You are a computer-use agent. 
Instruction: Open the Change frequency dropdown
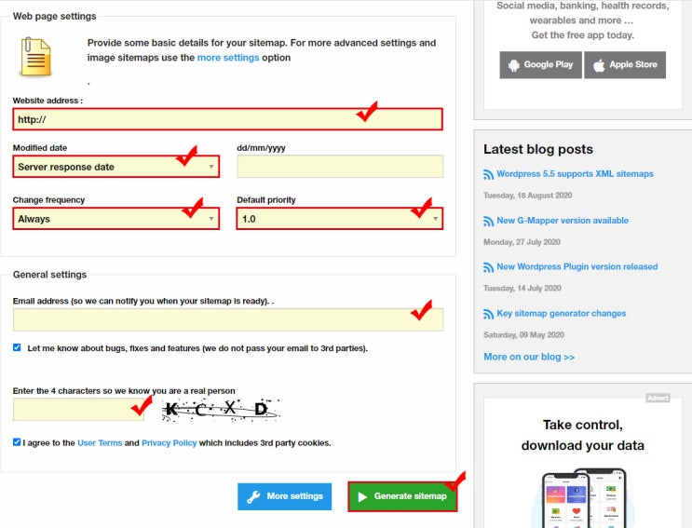[x=116, y=219]
